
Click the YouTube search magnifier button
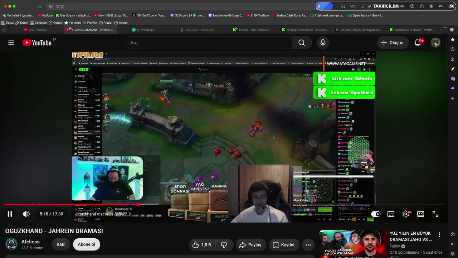[302, 43]
